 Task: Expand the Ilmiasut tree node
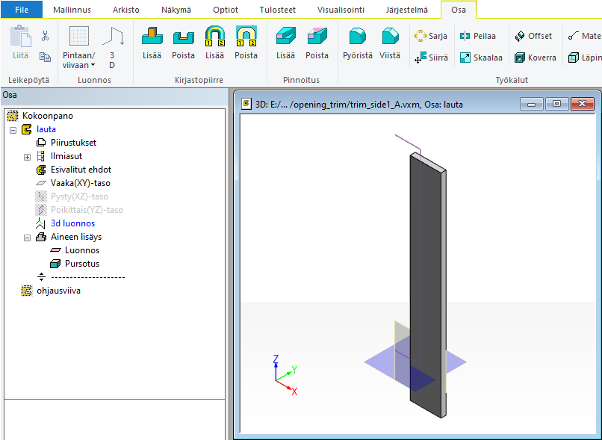pos(27,156)
